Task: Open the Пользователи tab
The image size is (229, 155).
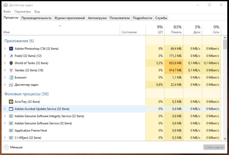Action: pyautogui.click(x=120, y=18)
